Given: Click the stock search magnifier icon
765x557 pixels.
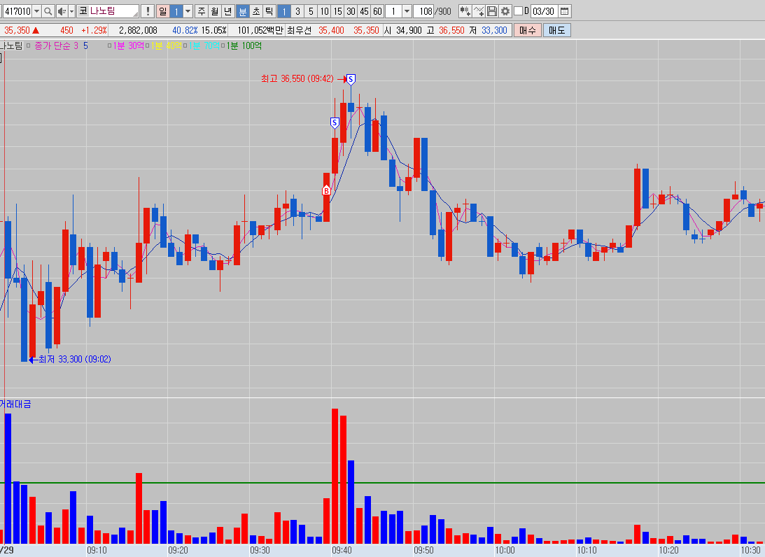Looking at the screenshot, I should tap(48, 11).
